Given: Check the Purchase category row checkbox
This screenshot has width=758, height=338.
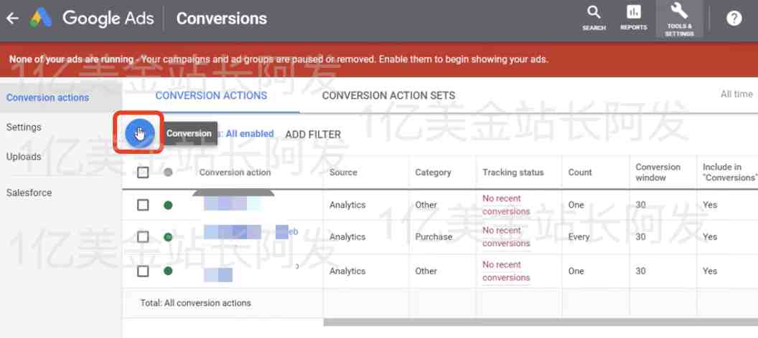Looking at the screenshot, I should pyautogui.click(x=143, y=237).
